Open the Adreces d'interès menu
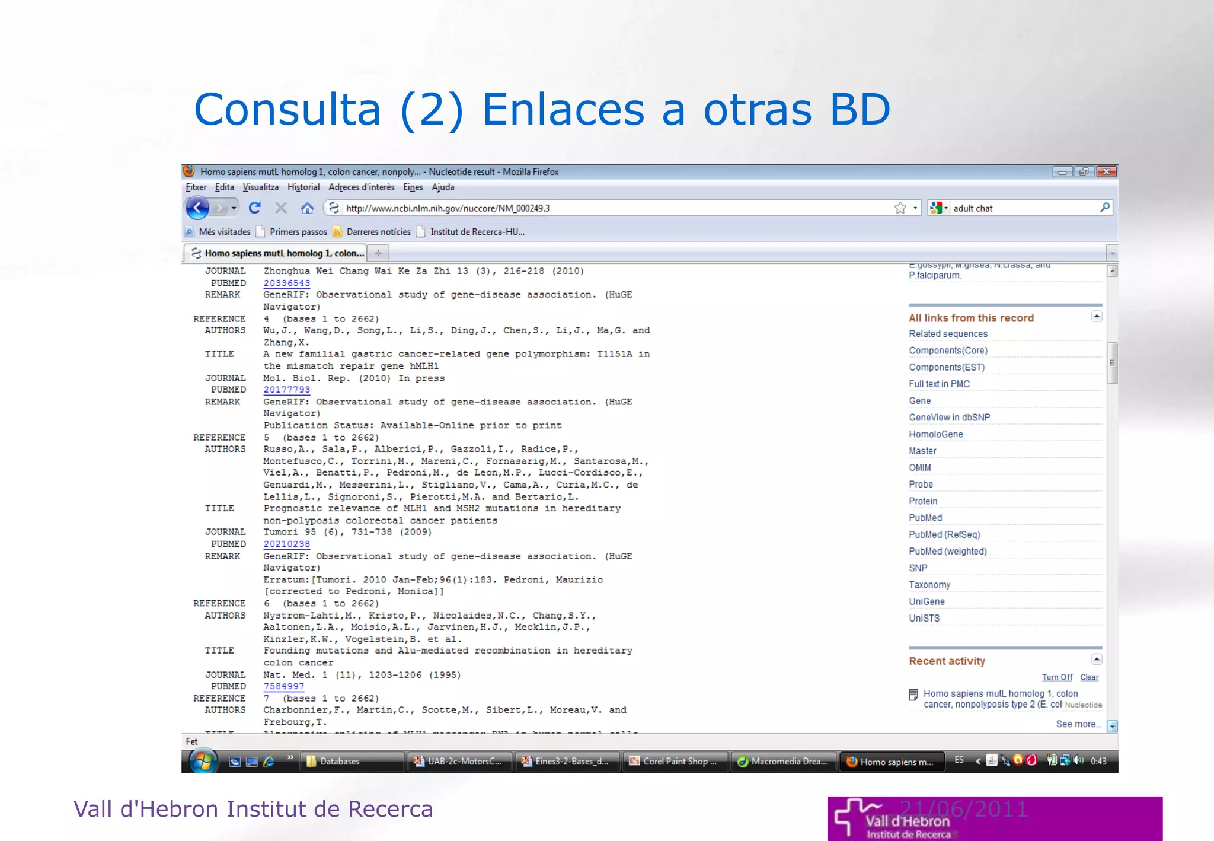The width and height of the screenshot is (1214, 841). pyautogui.click(x=362, y=187)
